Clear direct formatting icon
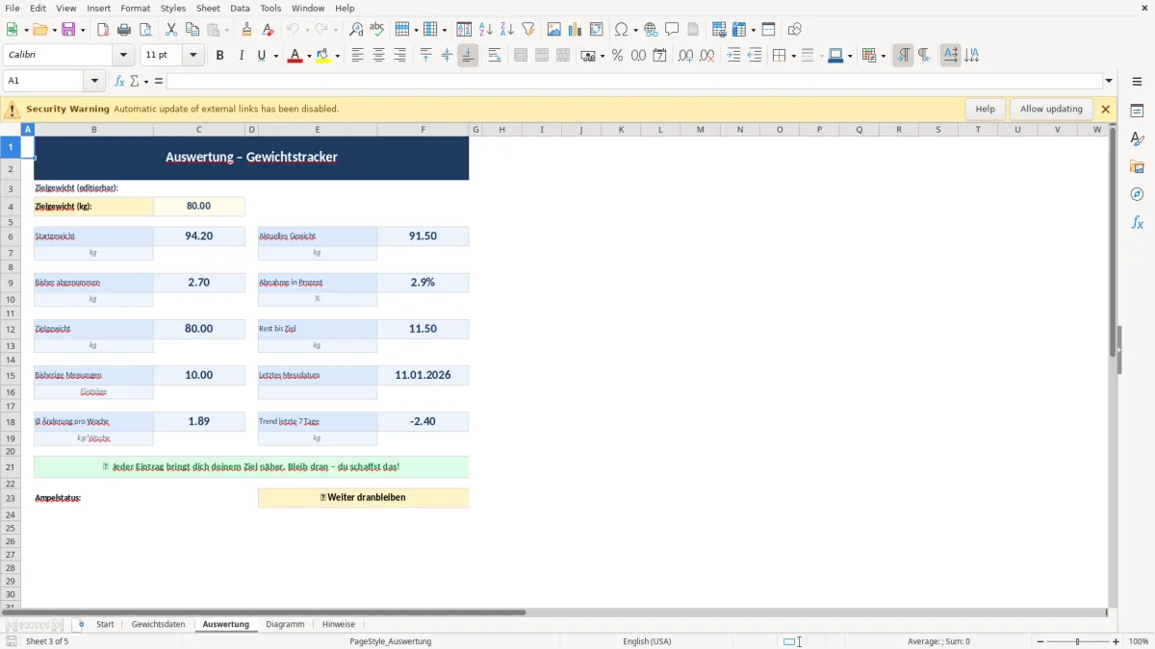The height and width of the screenshot is (649, 1155). point(269,30)
